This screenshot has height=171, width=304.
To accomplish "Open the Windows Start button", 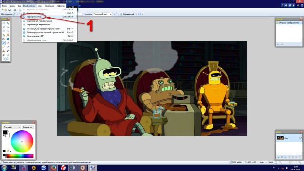I will [x=4, y=168].
